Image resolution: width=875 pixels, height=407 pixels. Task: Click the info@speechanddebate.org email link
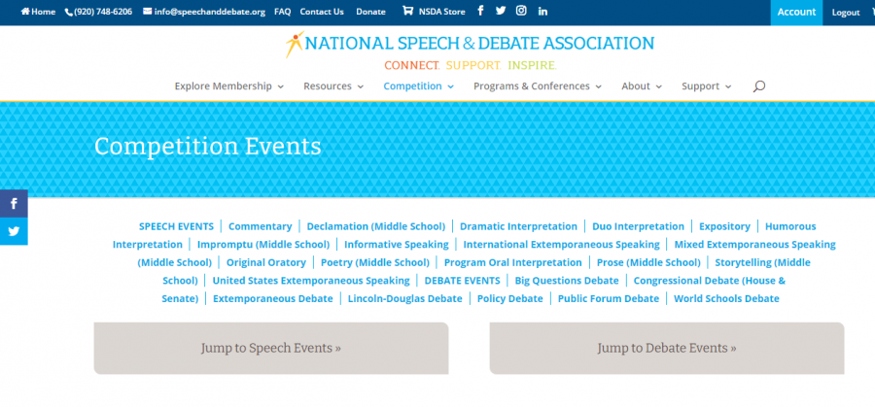coord(204,12)
